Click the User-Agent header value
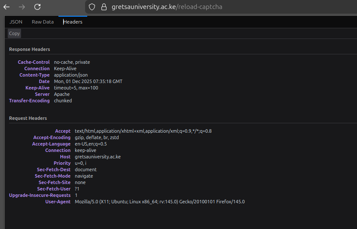Screen dimensions: 357x229 click(160, 202)
